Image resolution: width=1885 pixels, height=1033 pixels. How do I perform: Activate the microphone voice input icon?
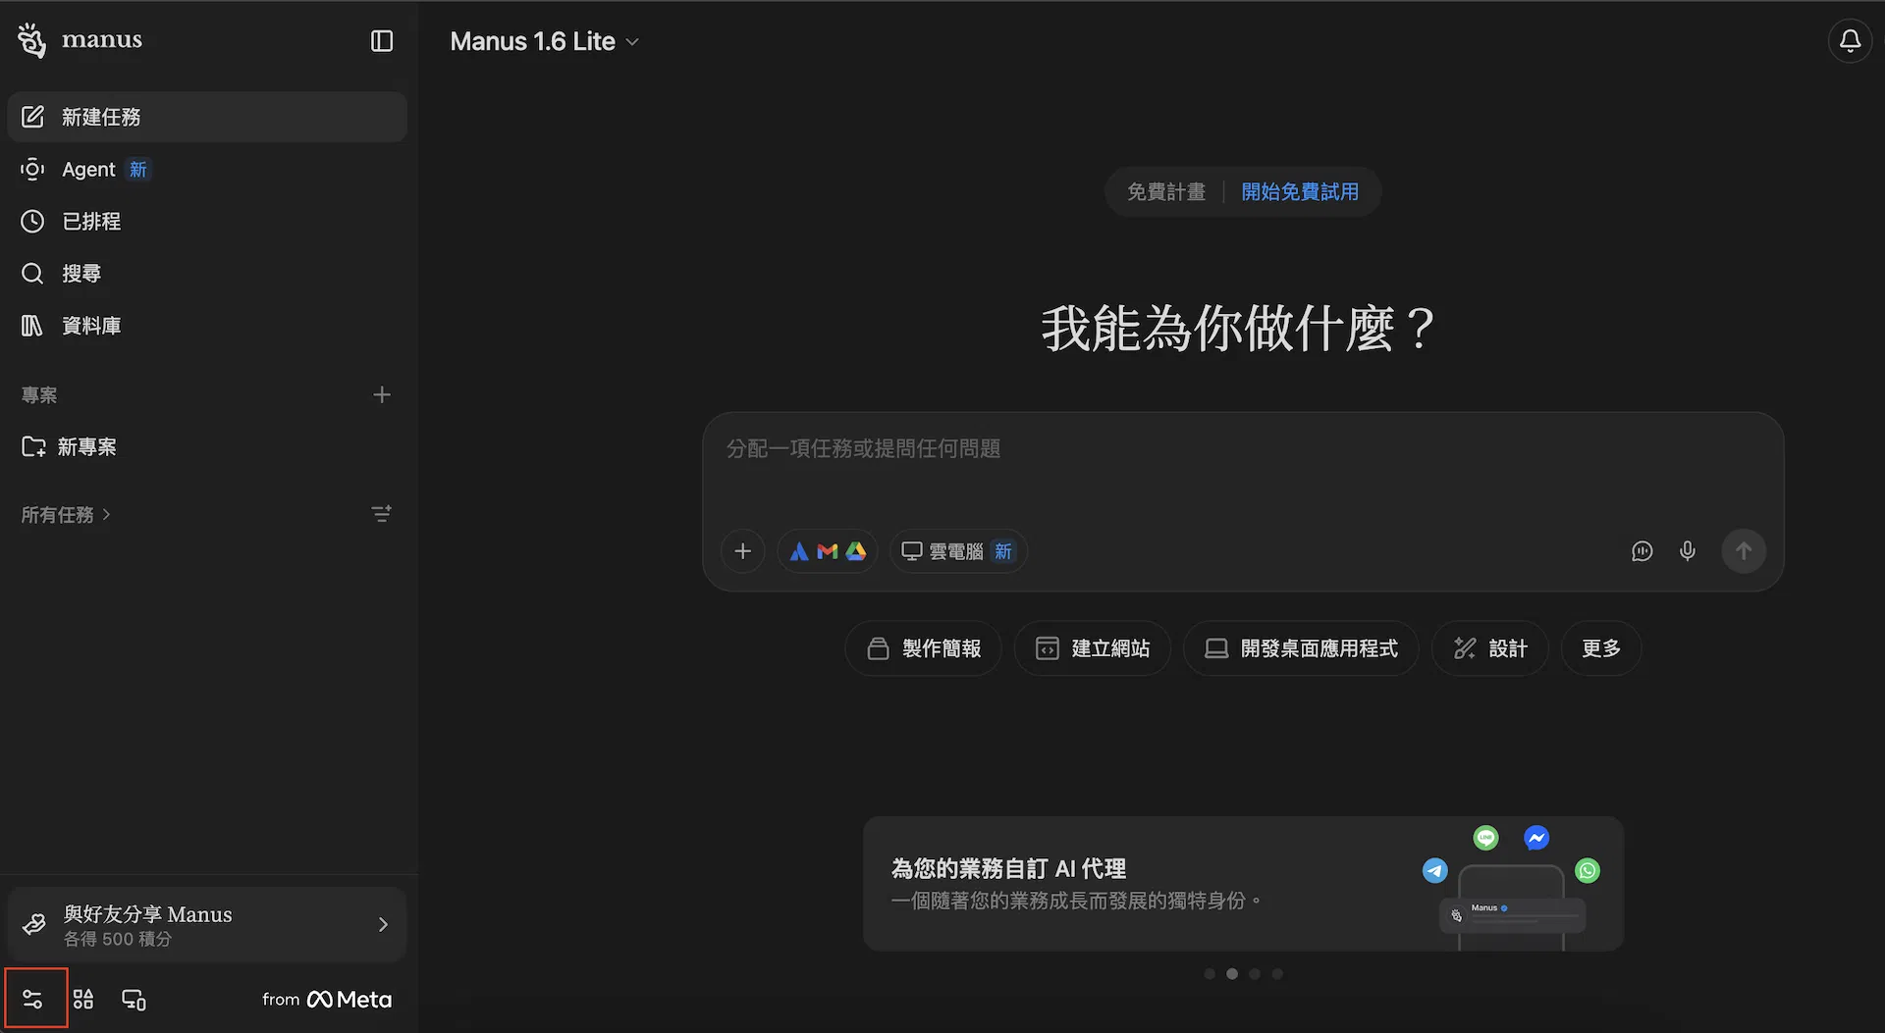tap(1688, 551)
